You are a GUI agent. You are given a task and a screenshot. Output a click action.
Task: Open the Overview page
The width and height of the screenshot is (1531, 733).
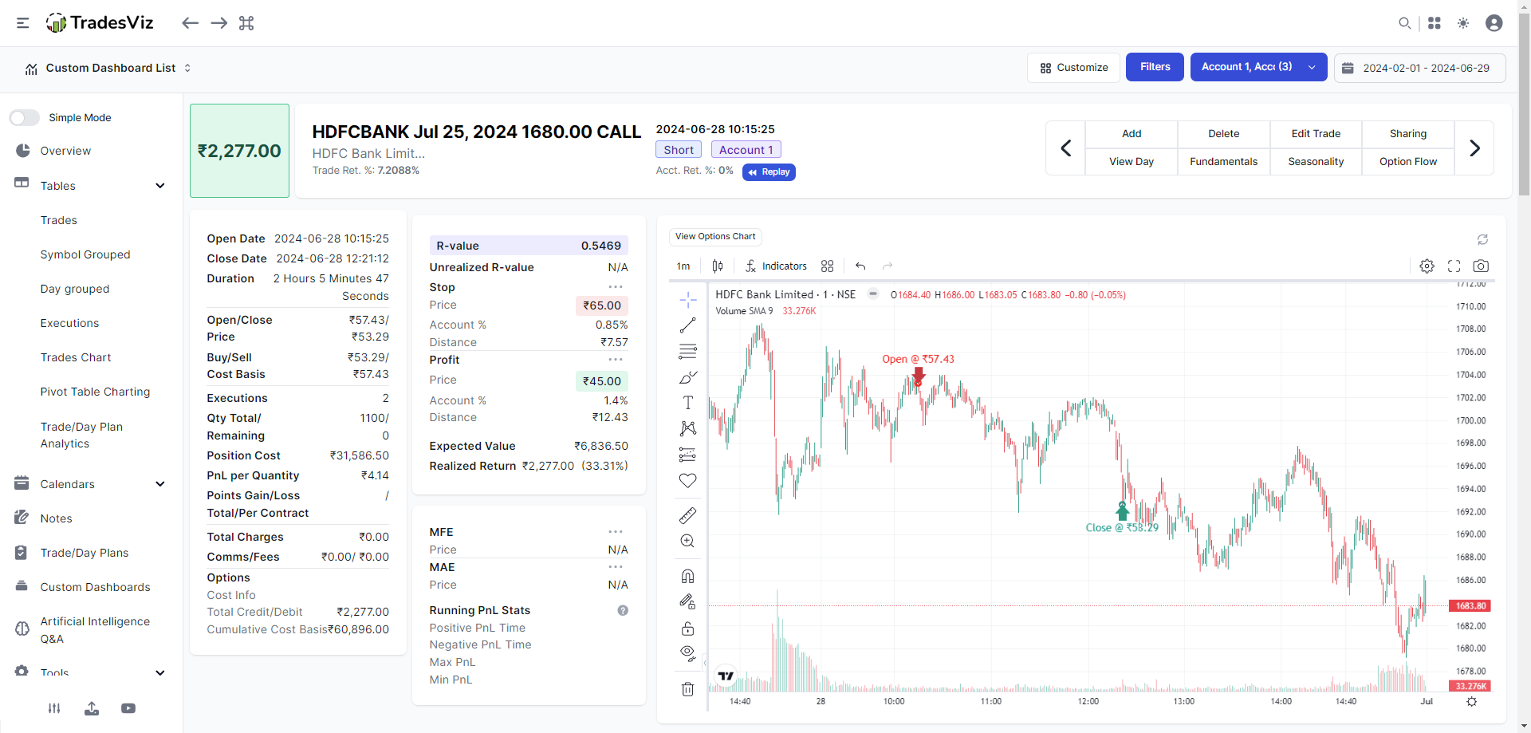(65, 151)
